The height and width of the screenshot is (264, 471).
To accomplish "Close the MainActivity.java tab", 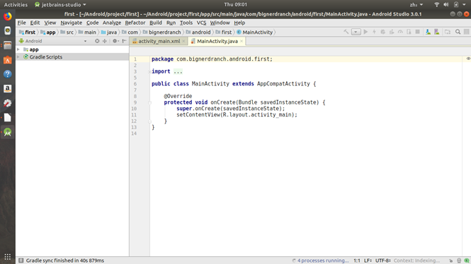I will click(242, 42).
